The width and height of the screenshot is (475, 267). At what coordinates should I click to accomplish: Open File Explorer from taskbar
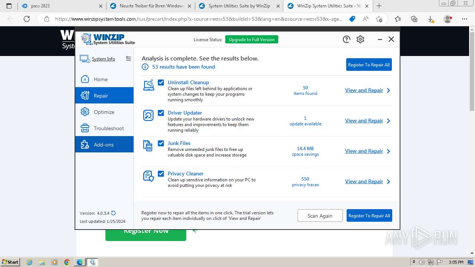point(42,262)
